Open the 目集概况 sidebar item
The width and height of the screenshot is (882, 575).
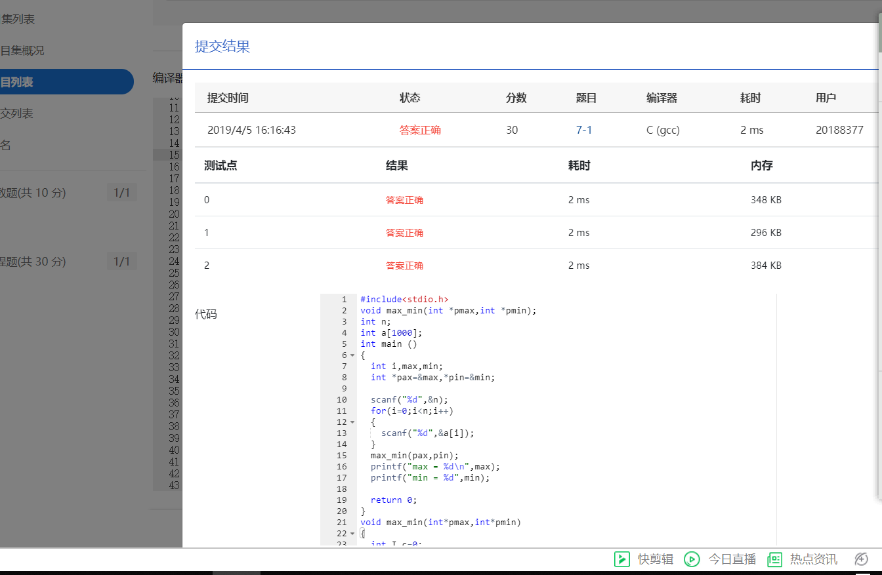click(x=22, y=50)
